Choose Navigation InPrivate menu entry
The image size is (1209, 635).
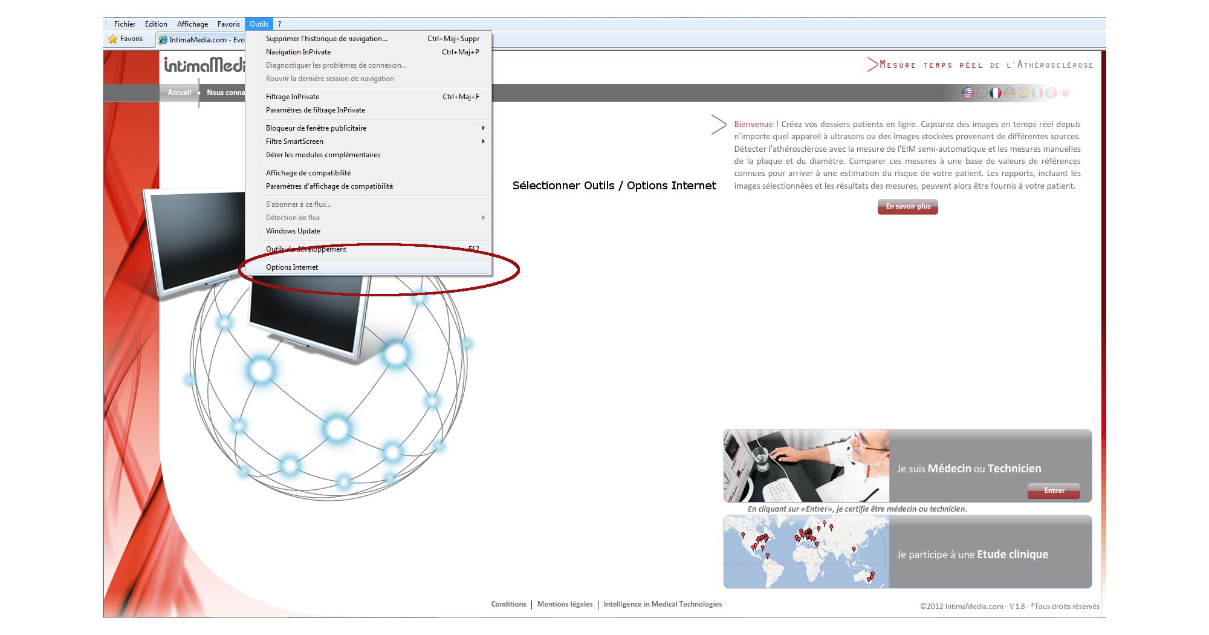pyautogui.click(x=298, y=52)
